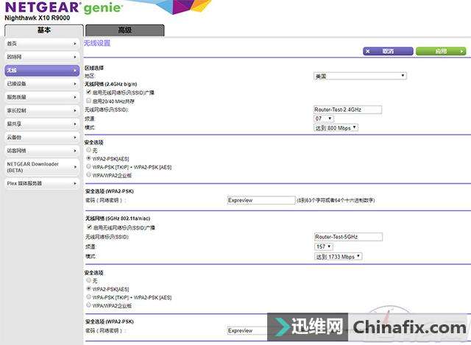The height and width of the screenshot is (345, 471).
Task: Click the arrow icon beside 已接设备
Action: (75, 84)
